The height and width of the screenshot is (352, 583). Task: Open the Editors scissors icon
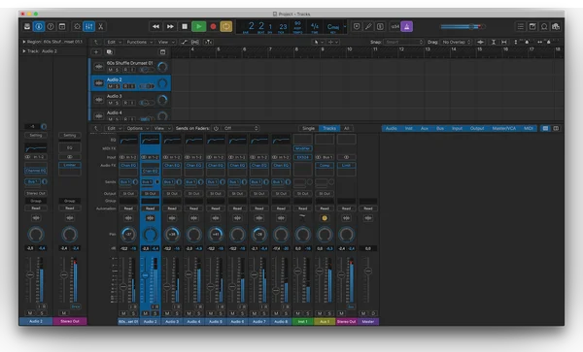pyautogui.click(x=100, y=27)
